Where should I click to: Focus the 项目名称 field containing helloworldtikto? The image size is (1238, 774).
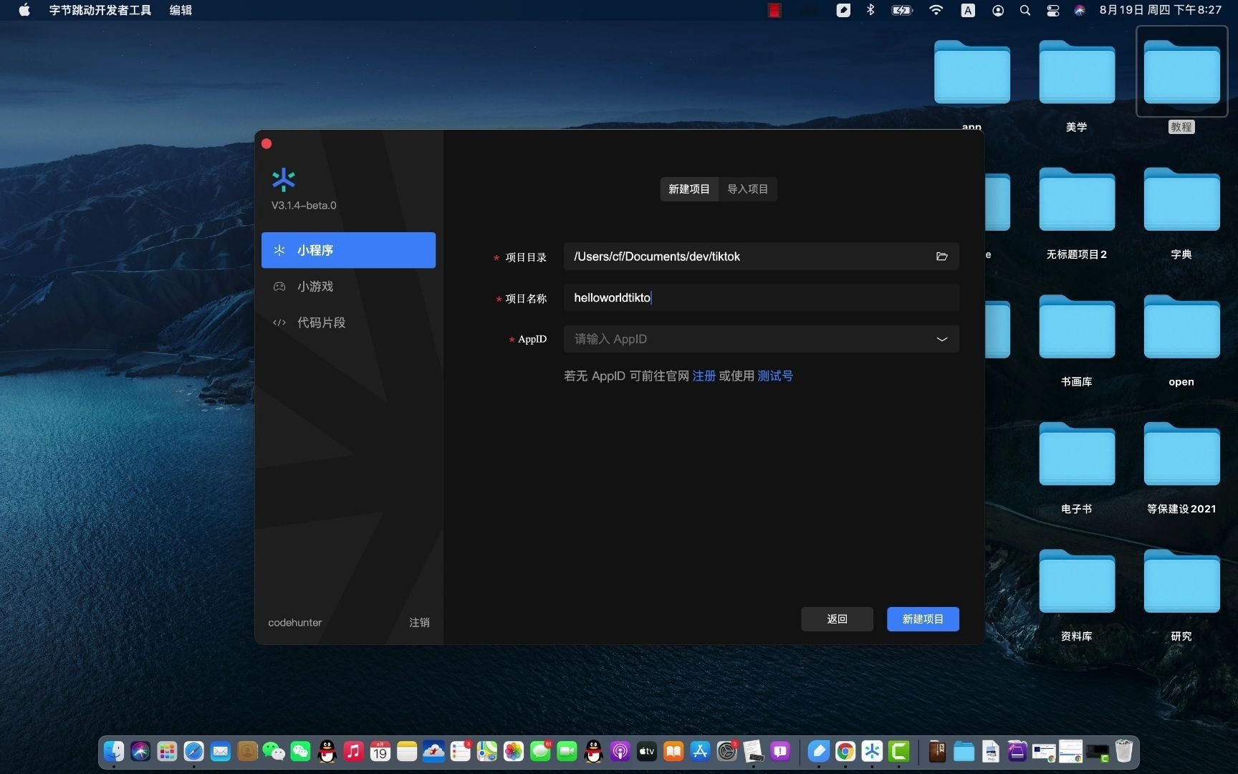tap(761, 297)
